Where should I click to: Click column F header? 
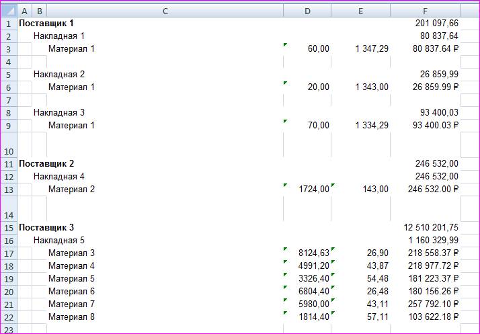426,11
